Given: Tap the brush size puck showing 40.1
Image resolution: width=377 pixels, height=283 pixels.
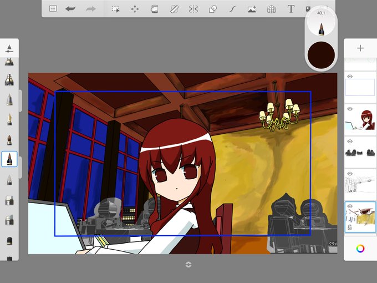Looking at the screenshot, I should [x=321, y=22].
